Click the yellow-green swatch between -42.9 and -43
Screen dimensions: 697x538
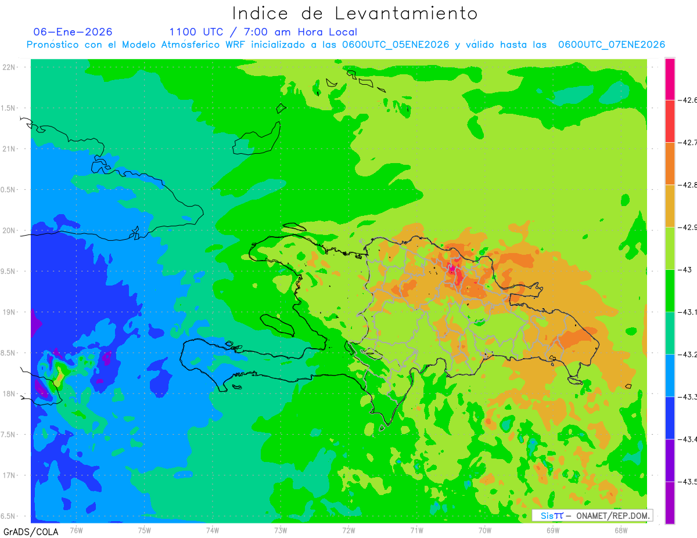click(670, 248)
